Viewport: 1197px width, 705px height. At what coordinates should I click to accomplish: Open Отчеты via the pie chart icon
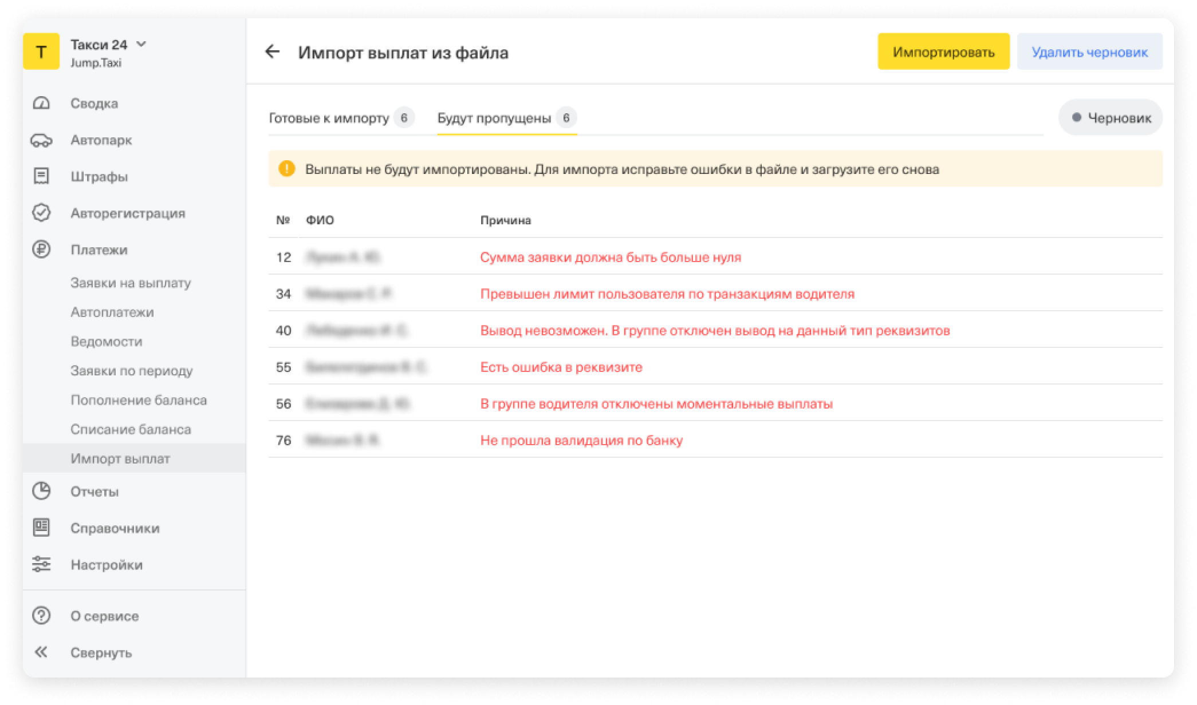[x=41, y=491]
